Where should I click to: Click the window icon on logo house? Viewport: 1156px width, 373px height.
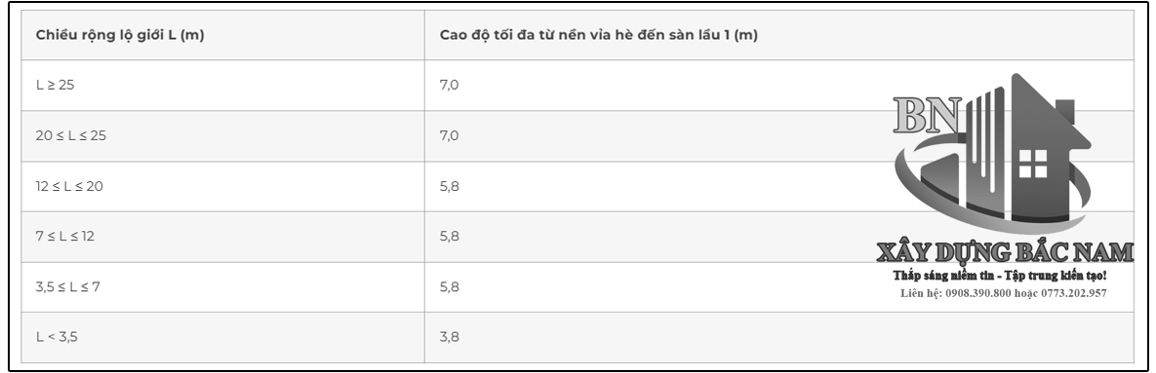pos(1033,164)
